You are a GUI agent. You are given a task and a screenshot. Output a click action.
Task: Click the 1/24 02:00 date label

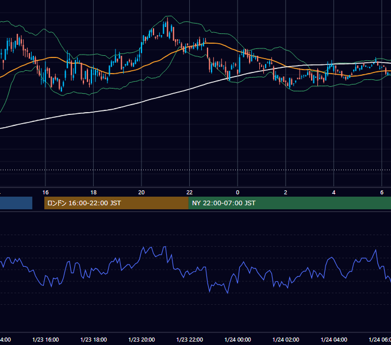click(x=286, y=340)
